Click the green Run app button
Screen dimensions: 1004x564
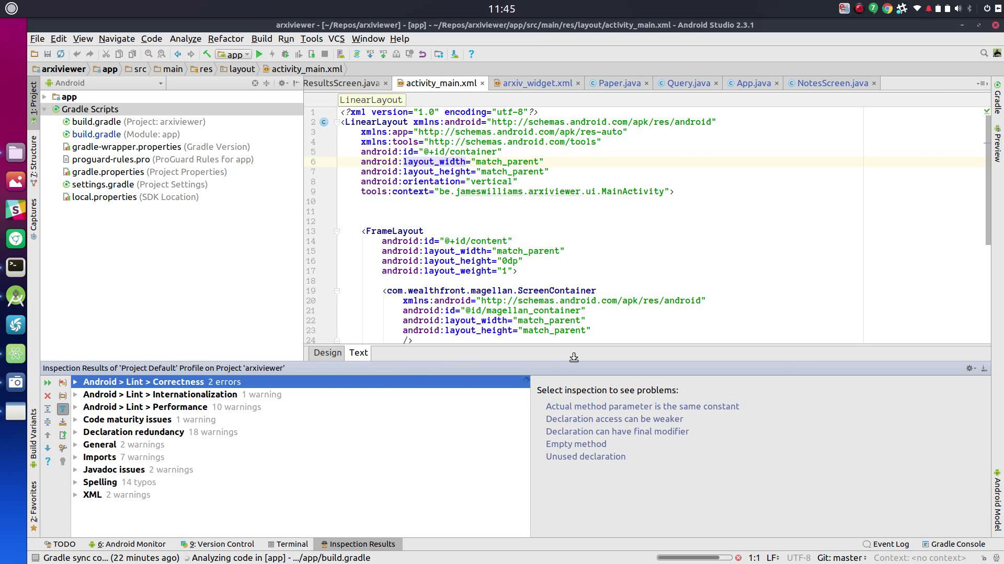tap(259, 54)
